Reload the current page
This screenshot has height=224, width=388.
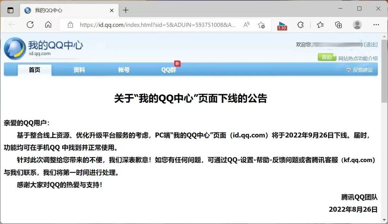click(x=30, y=25)
